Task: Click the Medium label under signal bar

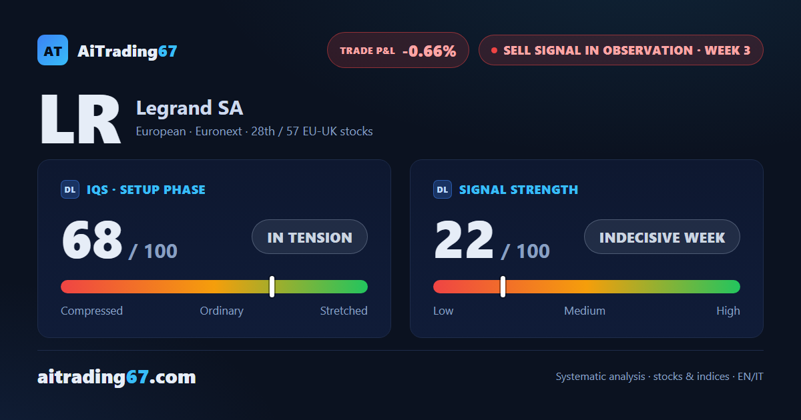Action: point(585,311)
